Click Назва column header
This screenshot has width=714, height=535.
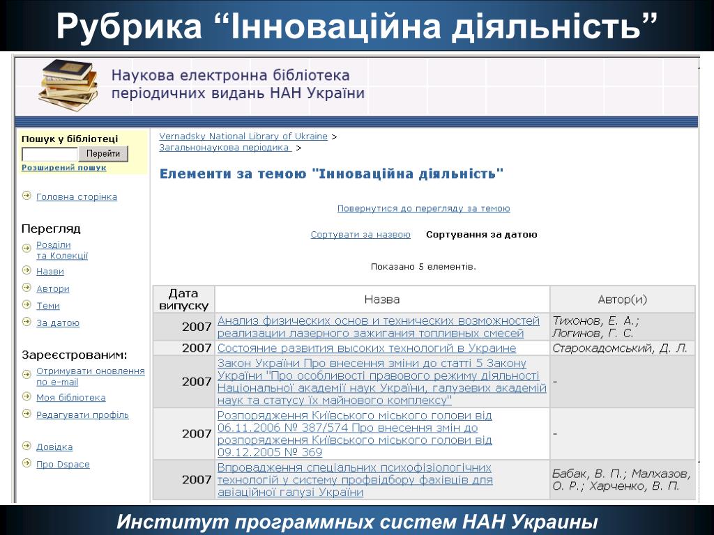click(382, 300)
